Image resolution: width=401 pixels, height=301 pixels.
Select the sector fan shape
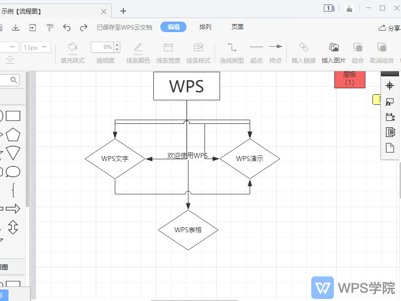pos(13,153)
